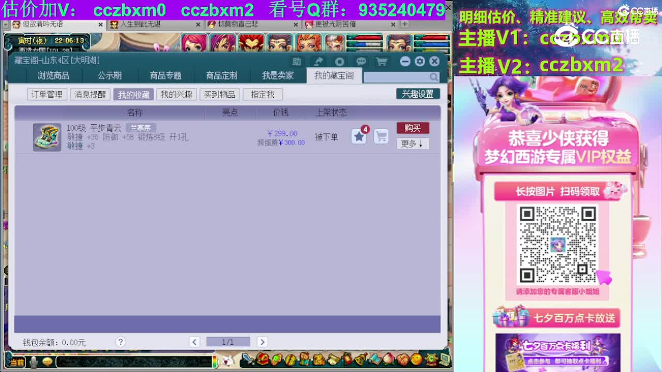Switch to the 我是卖家 tab

(x=277, y=75)
